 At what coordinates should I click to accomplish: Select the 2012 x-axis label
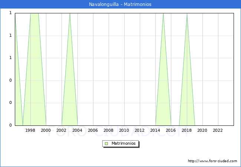pos(139,130)
